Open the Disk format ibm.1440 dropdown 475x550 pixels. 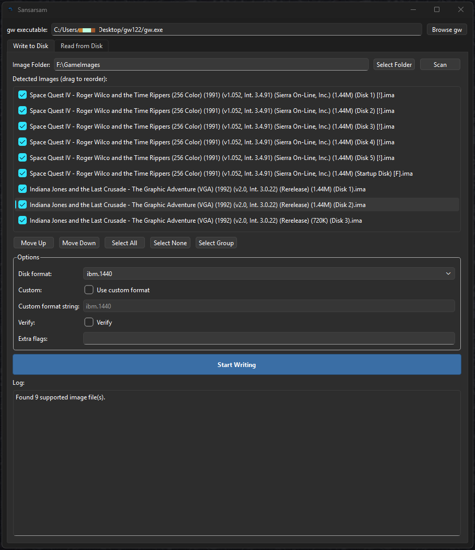tap(269, 273)
